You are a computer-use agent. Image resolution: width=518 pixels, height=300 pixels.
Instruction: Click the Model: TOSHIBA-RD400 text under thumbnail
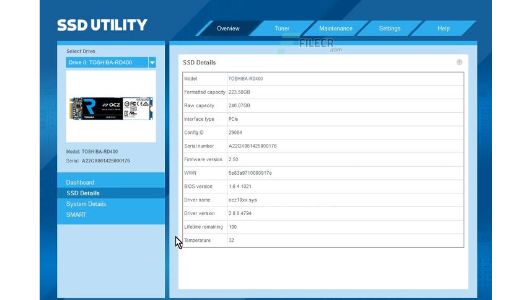tap(92, 152)
